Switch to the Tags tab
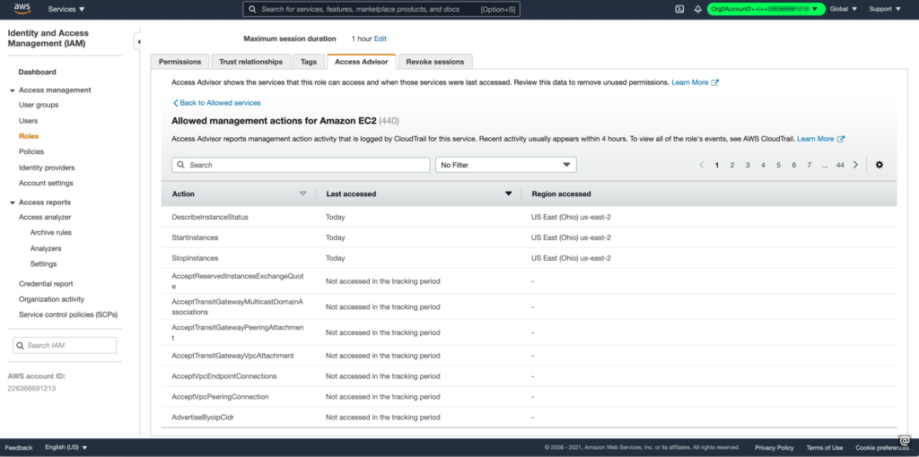919x457 pixels. [309, 62]
